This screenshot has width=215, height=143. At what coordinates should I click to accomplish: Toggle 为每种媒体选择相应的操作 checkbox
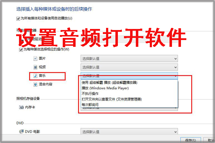coord(21,50)
